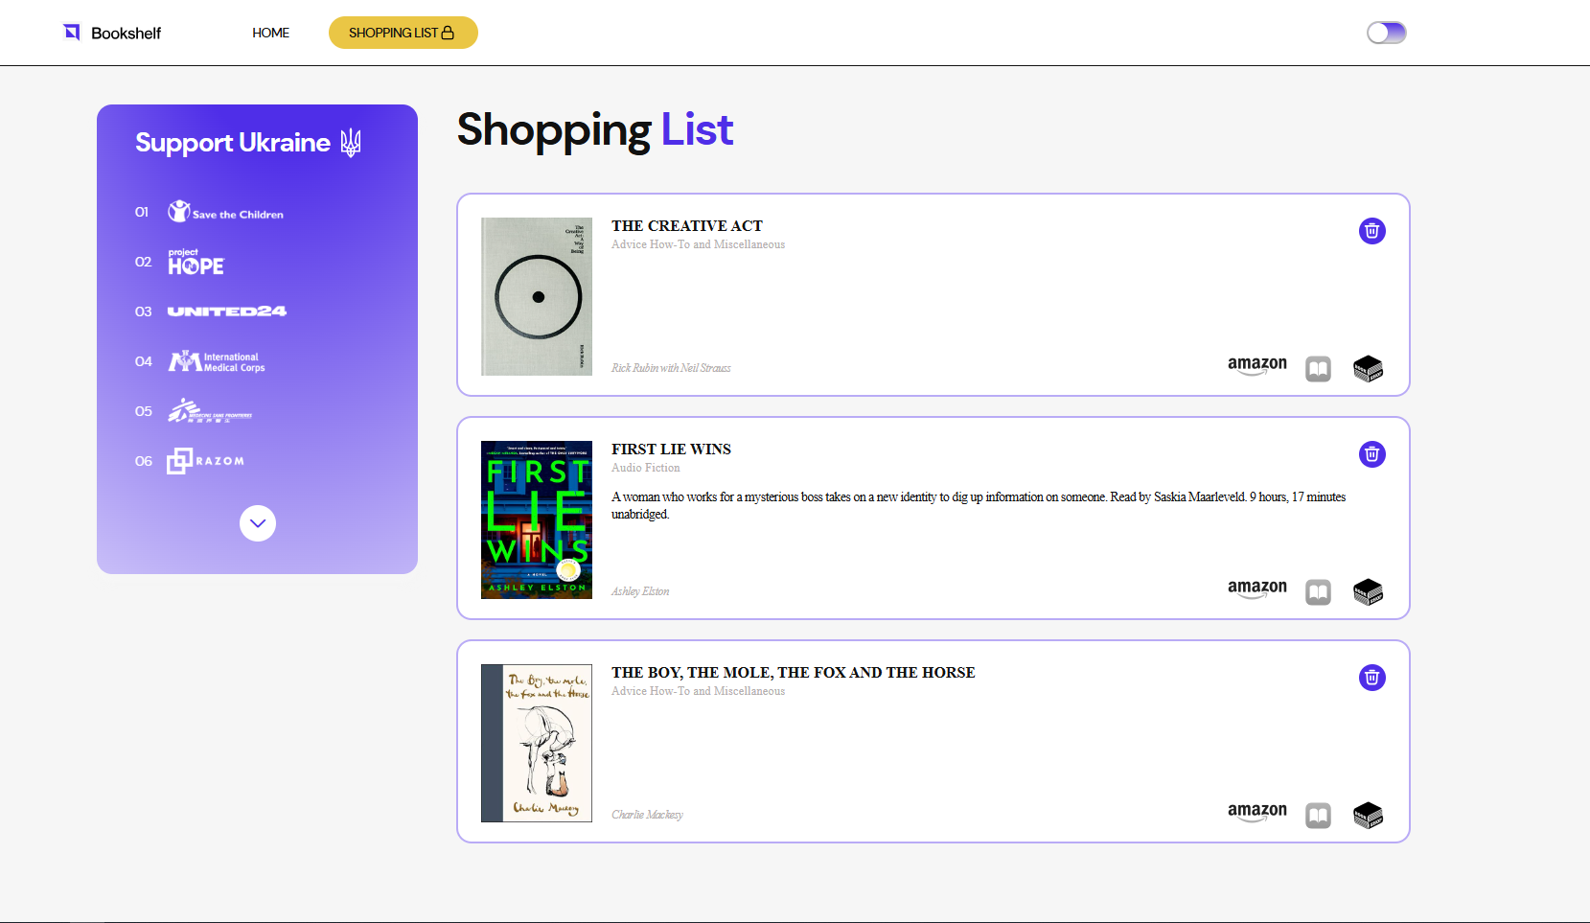
Task: Delete The Creative Act from shopping list
Action: click(1371, 231)
